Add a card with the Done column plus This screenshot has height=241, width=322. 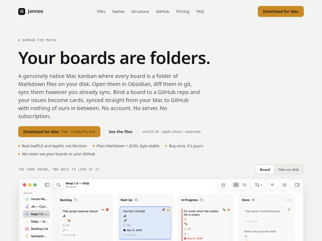[x=290, y=200]
